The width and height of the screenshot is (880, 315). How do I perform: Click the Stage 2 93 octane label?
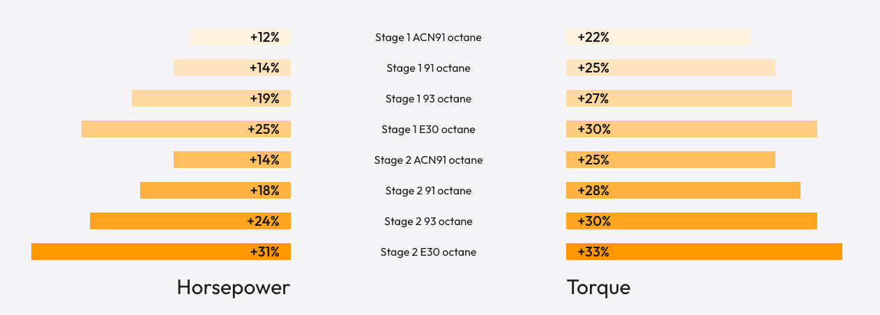tap(428, 222)
